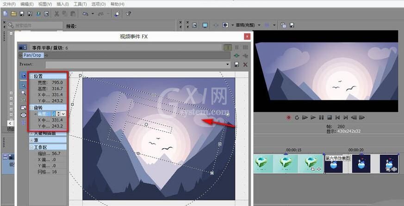
Task: Click the Pan/Crop effect chain button
Action: (32, 55)
